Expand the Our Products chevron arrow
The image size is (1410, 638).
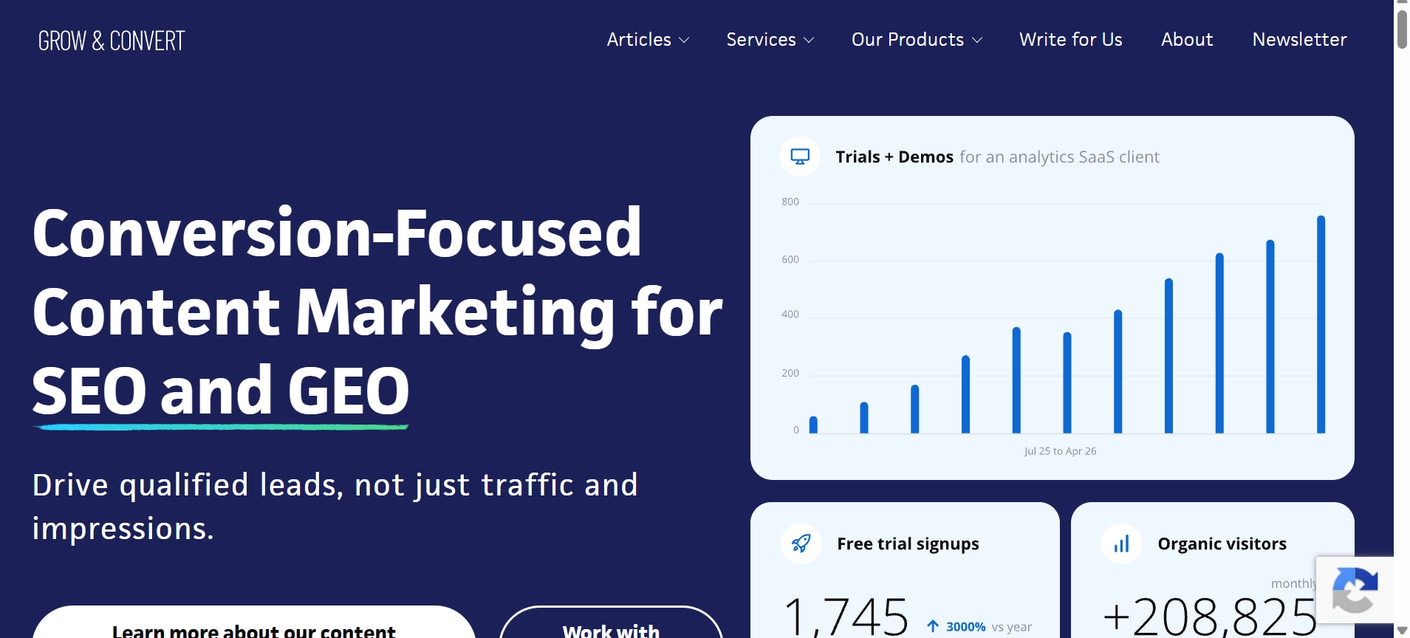977,41
